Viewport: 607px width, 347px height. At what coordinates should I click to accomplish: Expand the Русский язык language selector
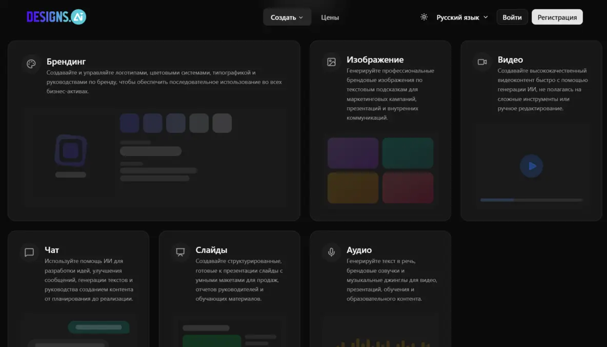[x=457, y=17]
